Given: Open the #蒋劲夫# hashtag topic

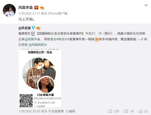Looking at the screenshot, I should pos(63,39).
